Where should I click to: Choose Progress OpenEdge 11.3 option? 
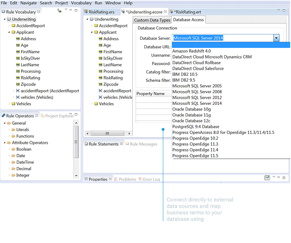[195, 144]
